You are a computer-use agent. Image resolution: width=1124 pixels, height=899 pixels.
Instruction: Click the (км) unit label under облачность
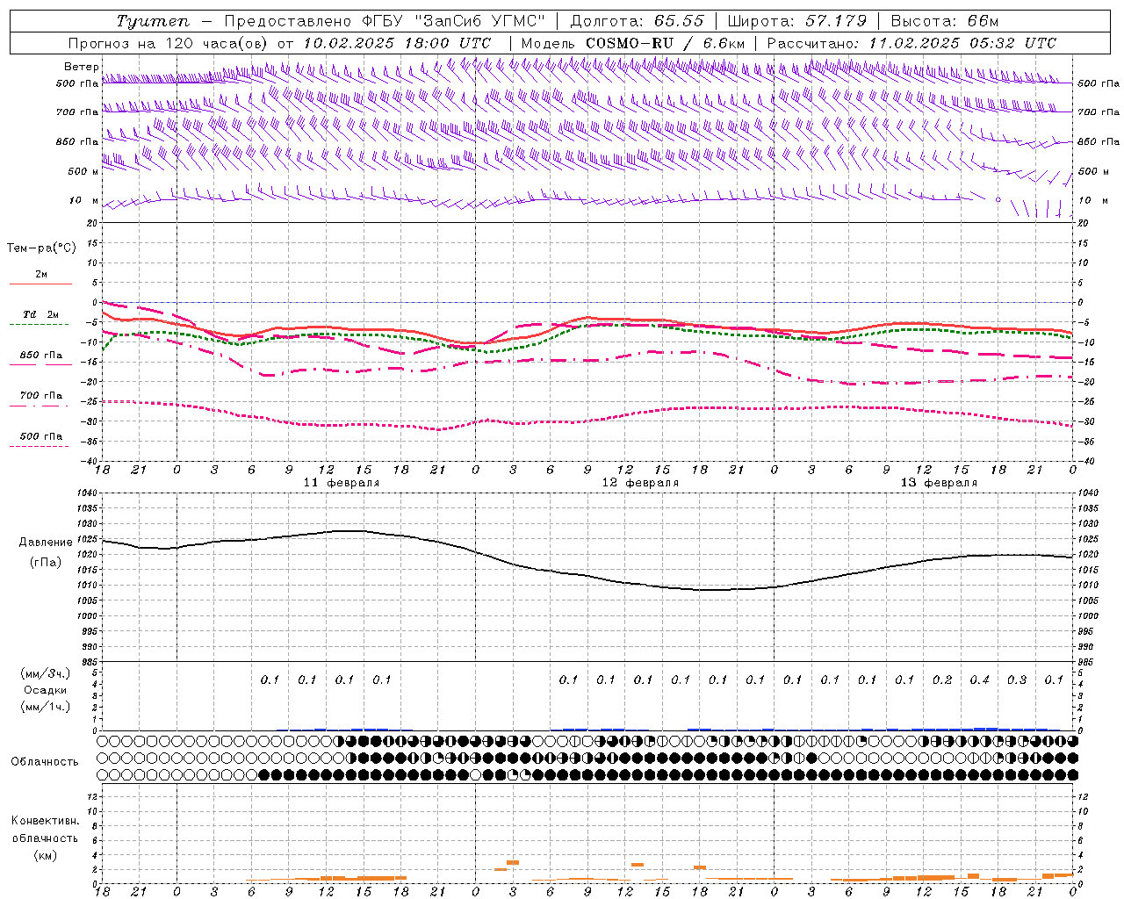[46, 855]
